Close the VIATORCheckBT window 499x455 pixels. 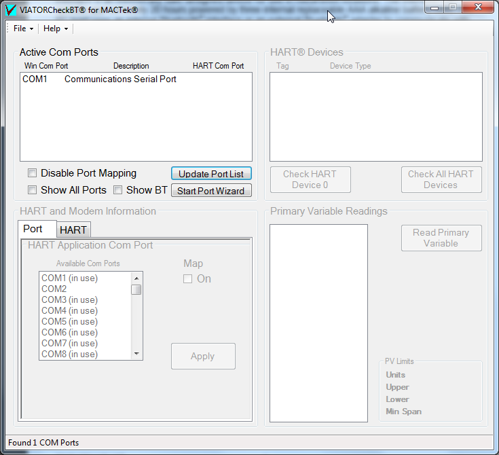pos(478,7)
